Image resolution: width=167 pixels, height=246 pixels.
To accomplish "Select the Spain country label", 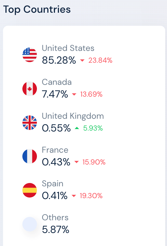I will (53, 184).
